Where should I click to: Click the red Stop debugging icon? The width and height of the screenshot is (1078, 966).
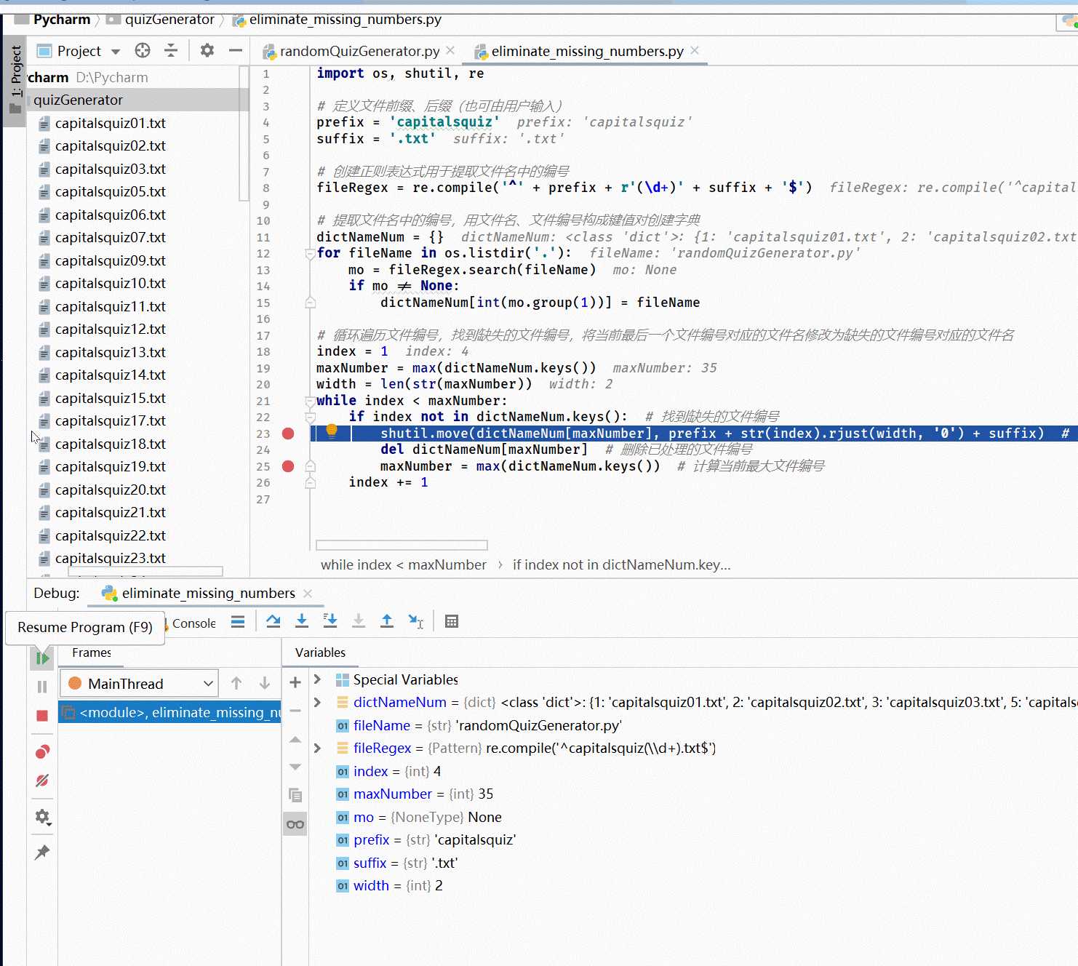pos(42,716)
